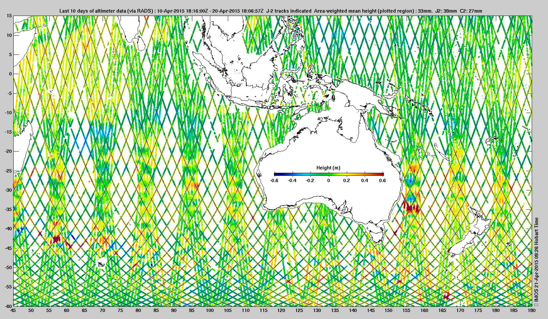Click longitude axis tick label '75'
Screen dimensions: 548x319
(120, 311)
